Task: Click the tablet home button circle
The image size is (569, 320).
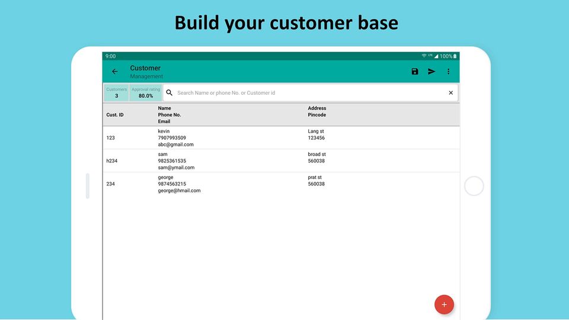Action: [x=474, y=185]
